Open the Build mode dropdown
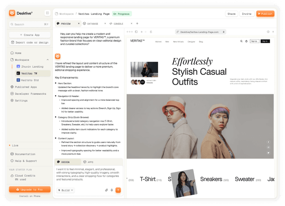This screenshot has width=285, height=206. [x=65, y=190]
